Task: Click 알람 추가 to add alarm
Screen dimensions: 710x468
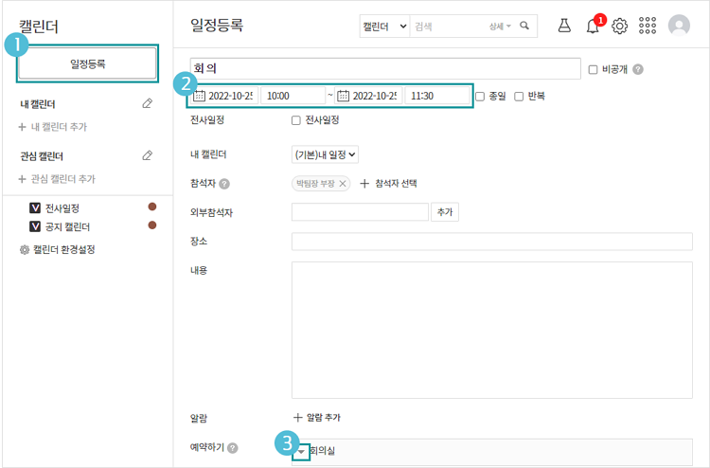Action: coord(317,417)
